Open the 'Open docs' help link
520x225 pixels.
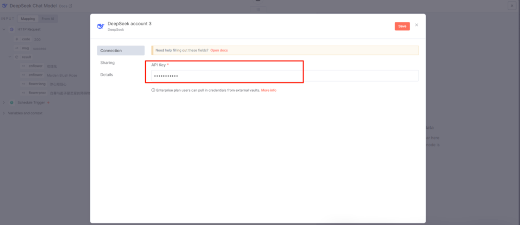(x=219, y=50)
